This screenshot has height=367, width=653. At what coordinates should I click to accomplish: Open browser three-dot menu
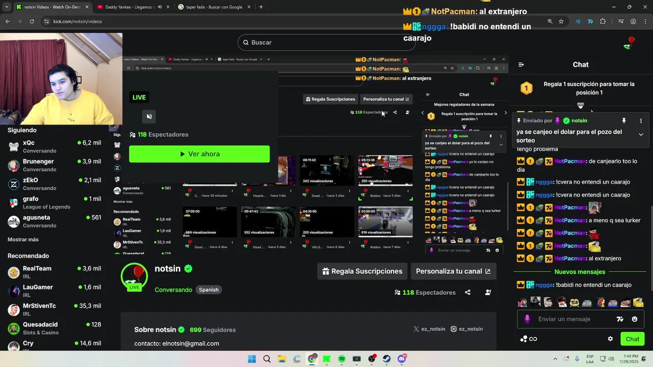(645, 21)
